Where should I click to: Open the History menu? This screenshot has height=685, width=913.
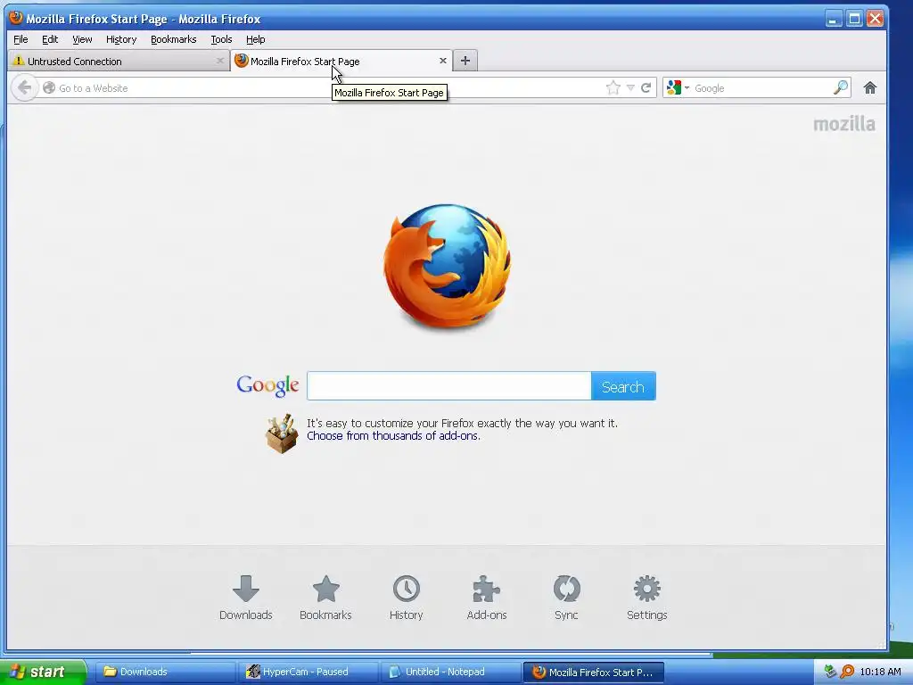(121, 39)
